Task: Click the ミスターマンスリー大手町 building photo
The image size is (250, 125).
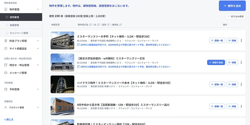Action: click(62, 40)
